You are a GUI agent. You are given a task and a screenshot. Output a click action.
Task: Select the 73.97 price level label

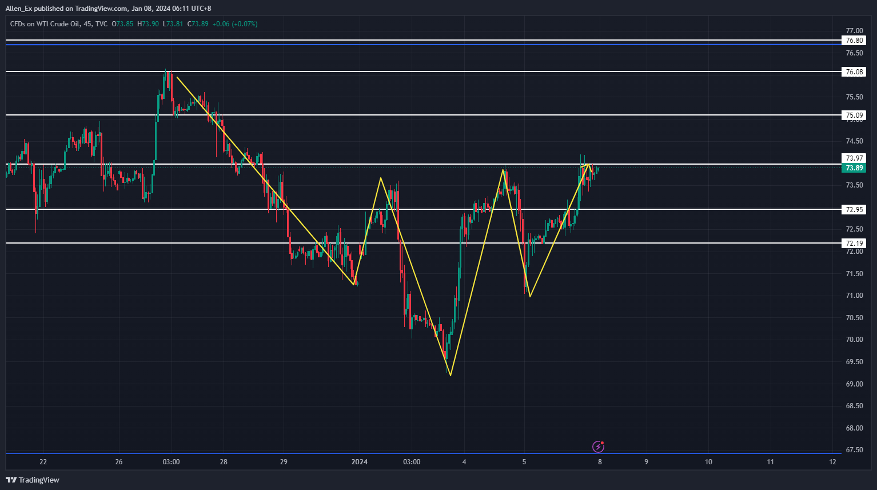click(854, 158)
